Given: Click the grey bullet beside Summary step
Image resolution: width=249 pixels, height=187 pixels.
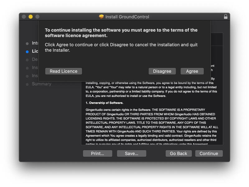Looking at the screenshot, I should pos(27,84).
